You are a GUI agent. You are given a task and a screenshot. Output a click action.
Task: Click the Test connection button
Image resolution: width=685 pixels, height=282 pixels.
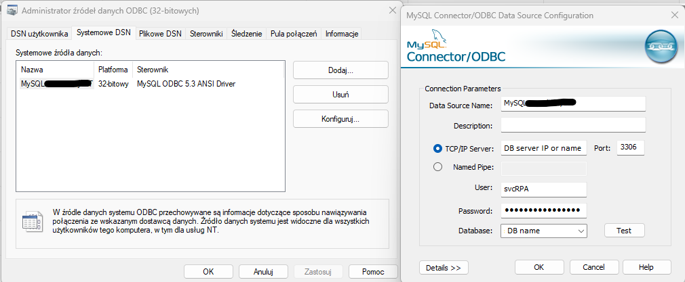tap(624, 231)
